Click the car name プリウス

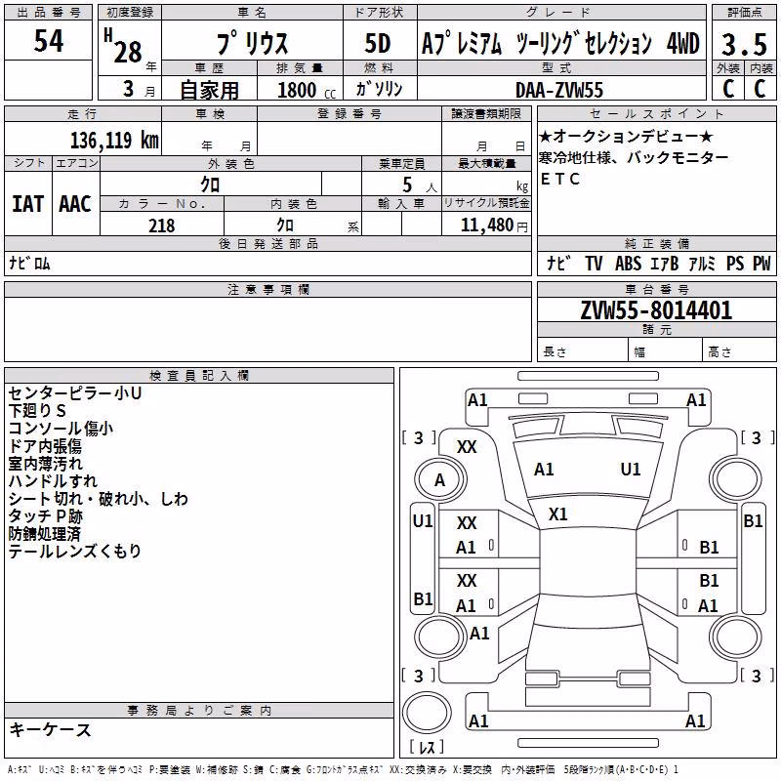(x=252, y=43)
